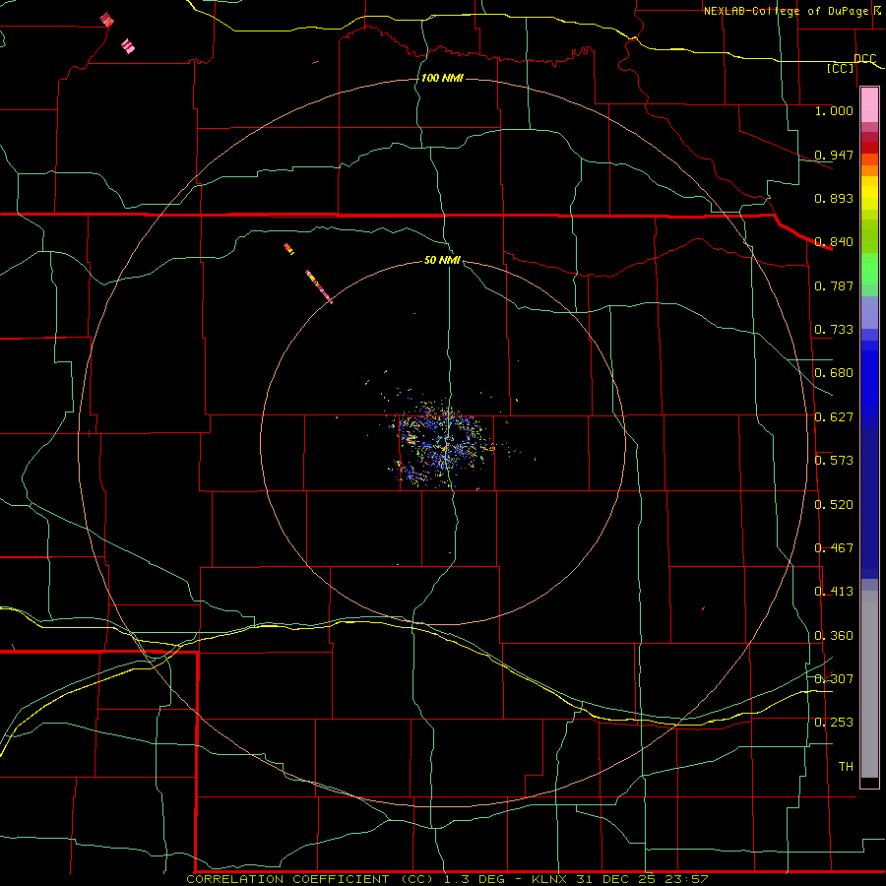Select the 0.360 scale value
Image resolution: width=886 pixels, height=886 pixels.
tap(834, 636)
